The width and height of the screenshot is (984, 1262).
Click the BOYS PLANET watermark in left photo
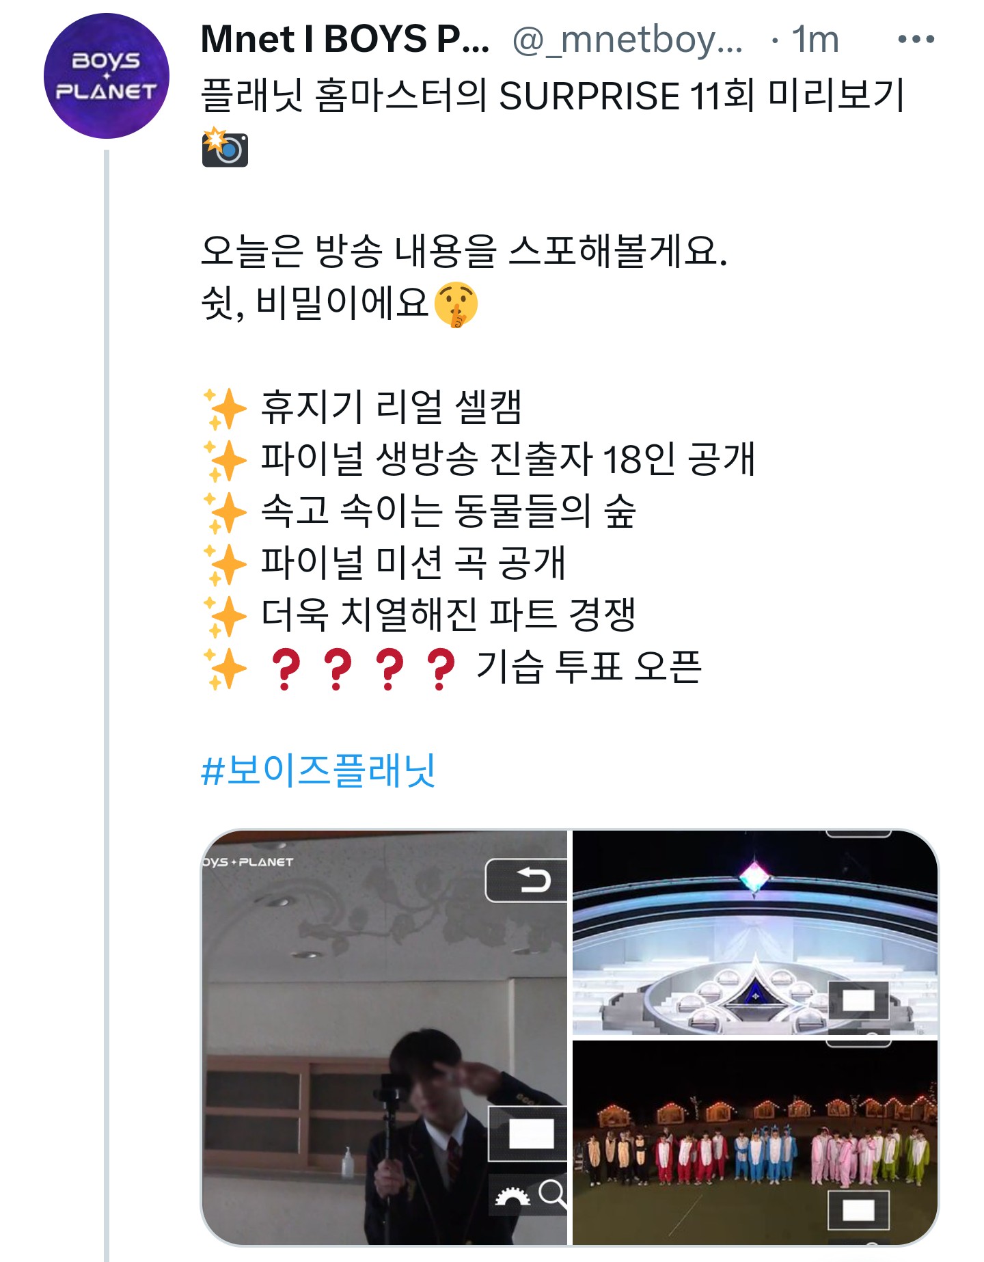247,862
